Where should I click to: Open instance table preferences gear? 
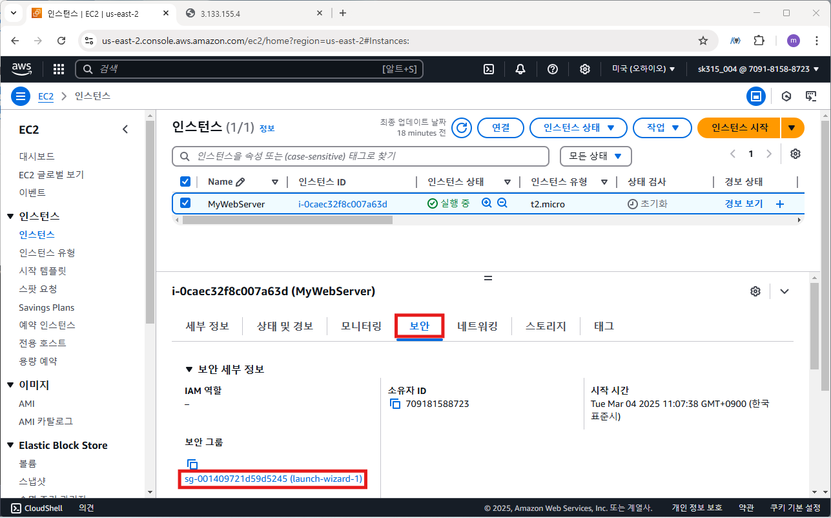click(x=795, y=154)
